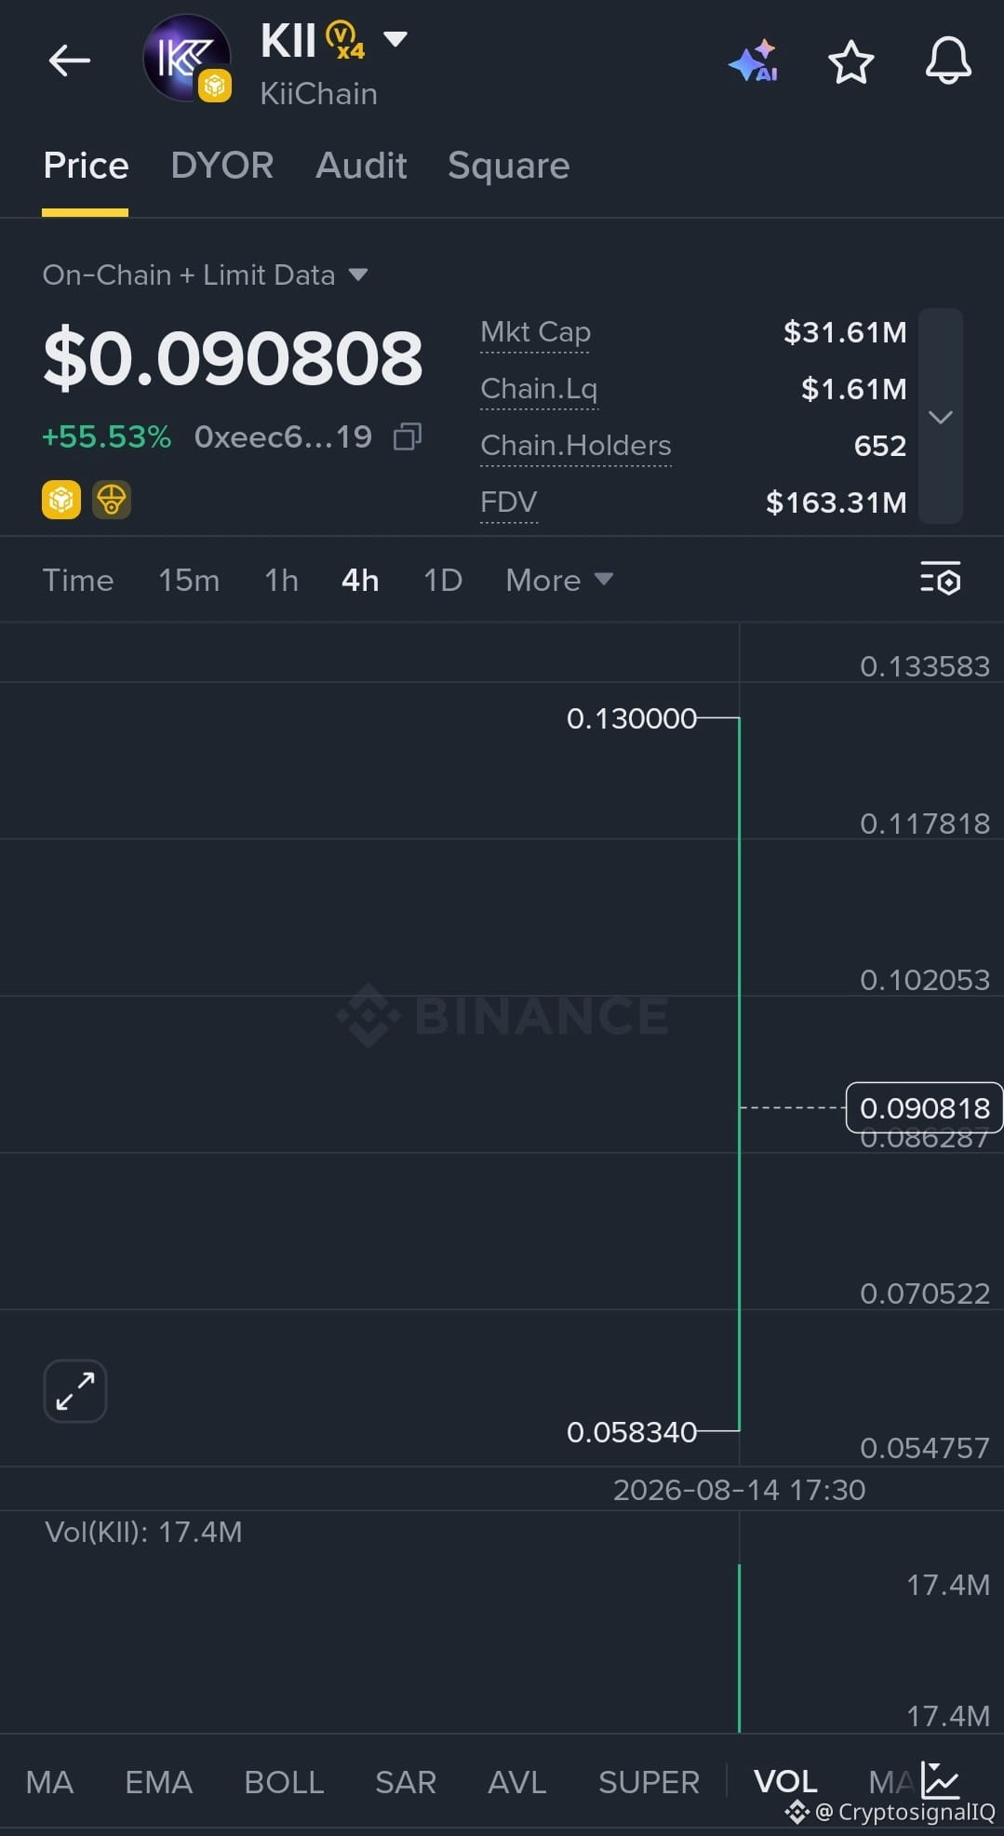Expand the market stats chevron panel
Image resolution: width=1004 pixels, height=1836 pixels.
click(x=941, y=416)
